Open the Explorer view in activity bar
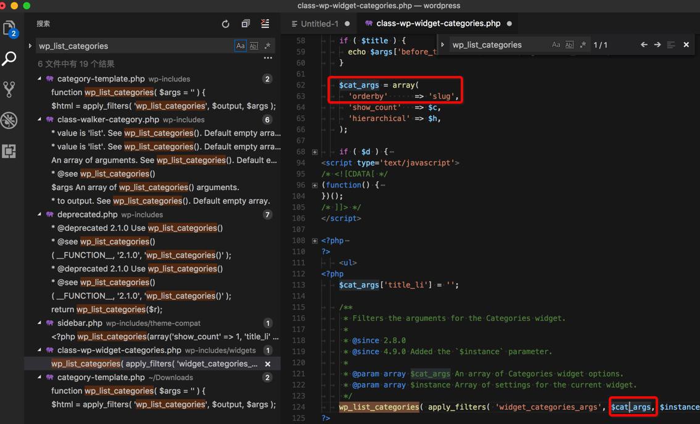700x424 pixels. coord(9,28)
